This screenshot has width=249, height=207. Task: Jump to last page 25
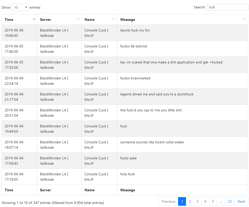(x=230, y=201)
